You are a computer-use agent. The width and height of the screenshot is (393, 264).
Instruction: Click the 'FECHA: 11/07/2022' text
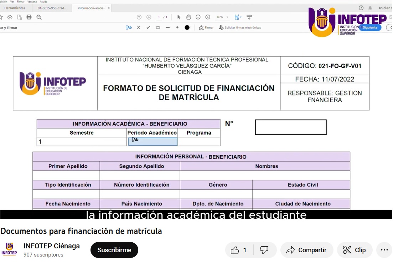[x=325, y=79]
